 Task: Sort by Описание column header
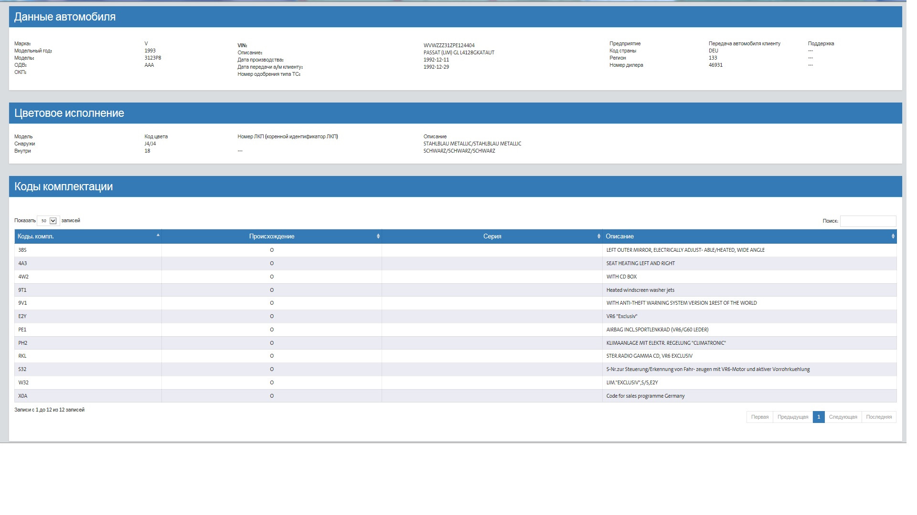click(749, 237)
